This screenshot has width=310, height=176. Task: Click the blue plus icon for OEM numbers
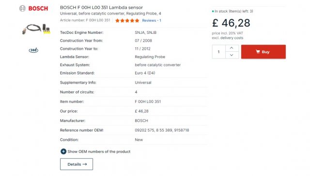click(x=63, y=151)
